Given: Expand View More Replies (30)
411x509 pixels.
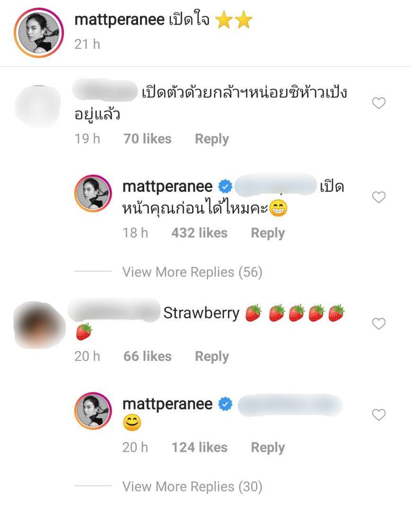Looking at the screenshot, I should pos(192,487).
